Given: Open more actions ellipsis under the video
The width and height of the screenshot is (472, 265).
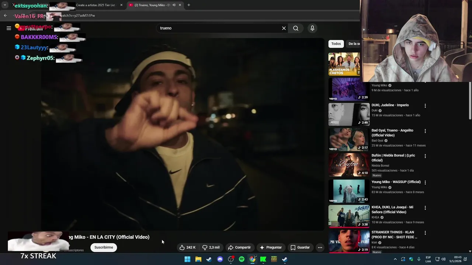Looking at the screenshot, I should pyautogui.click(x=320, y=247).
